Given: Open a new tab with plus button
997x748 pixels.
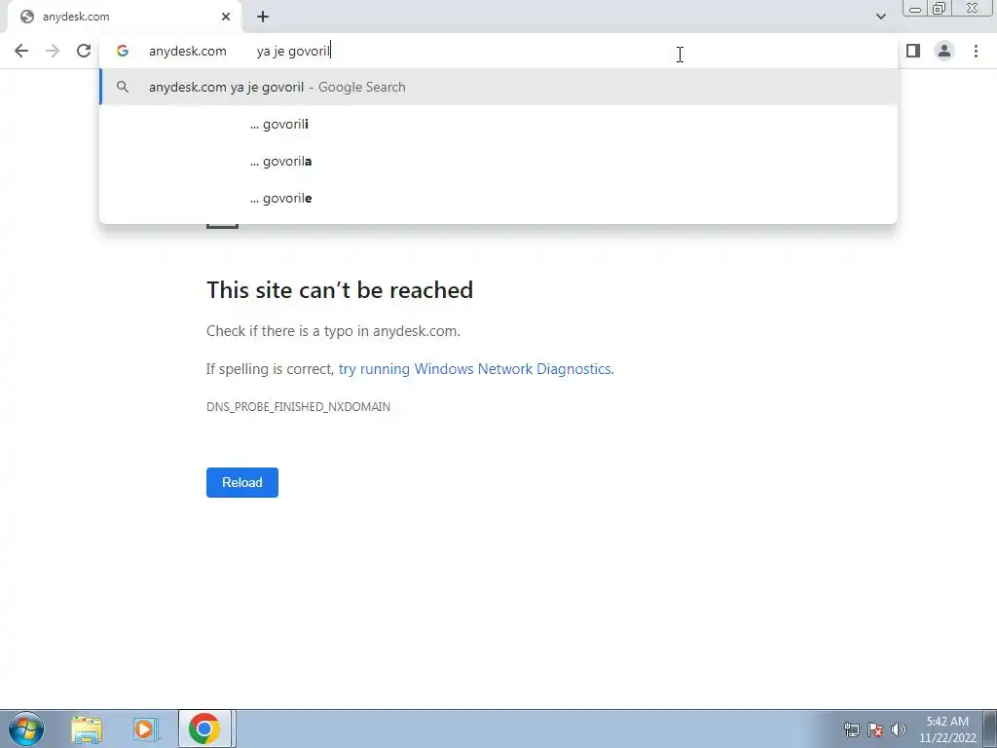Looking at the screenshot, I should tap(263, 17).
